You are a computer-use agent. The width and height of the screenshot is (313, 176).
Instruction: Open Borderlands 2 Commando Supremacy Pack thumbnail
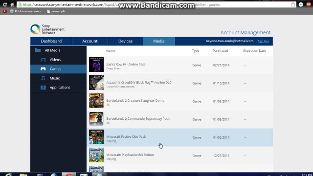click(x=96, y=119)
